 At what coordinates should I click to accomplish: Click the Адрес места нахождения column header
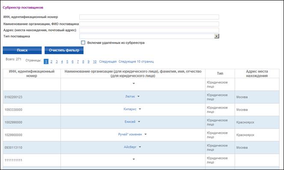coord(257,73)
